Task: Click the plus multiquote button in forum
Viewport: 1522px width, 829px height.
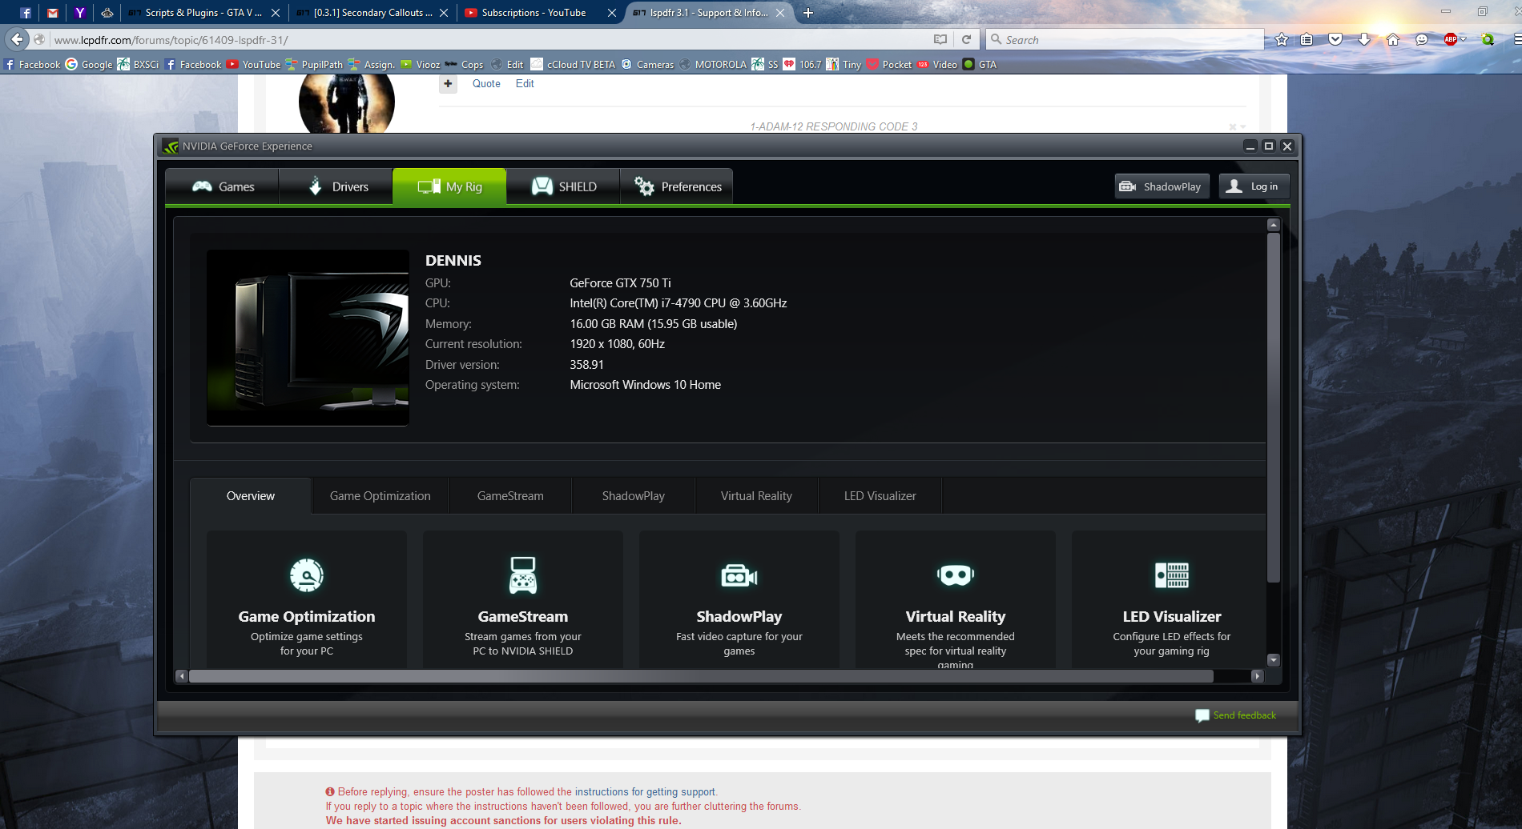Action: click(448, 83)
